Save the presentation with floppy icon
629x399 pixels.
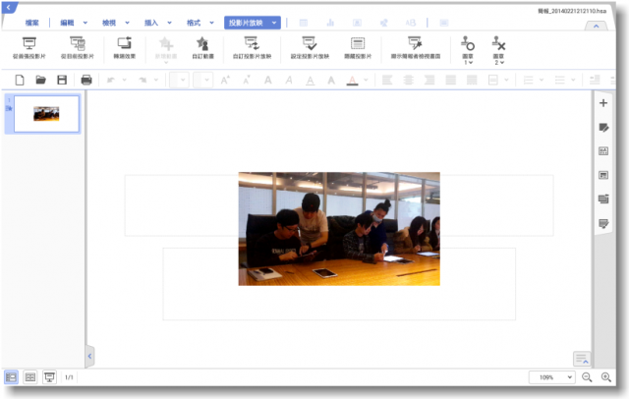click(62, 80)
